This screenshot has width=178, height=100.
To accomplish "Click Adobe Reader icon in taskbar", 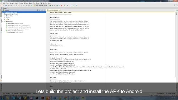I will pos(43,98).
